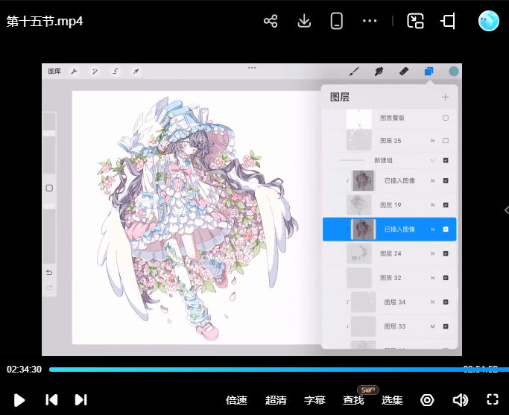Open 倍速 playback speed menu

(x=236, y=400)
